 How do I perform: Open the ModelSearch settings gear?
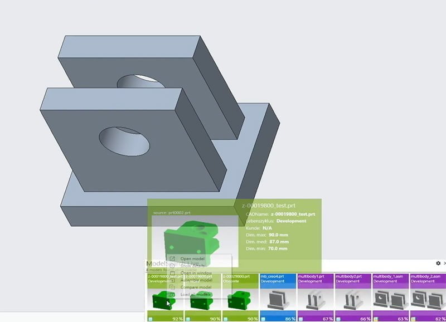click(x=438, y=264)
